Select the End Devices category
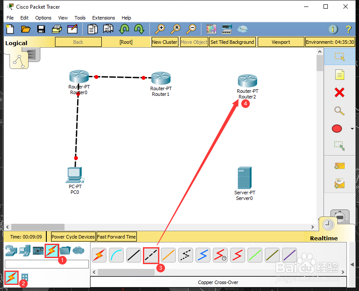 pyautogui.click(x=25, y=251)
